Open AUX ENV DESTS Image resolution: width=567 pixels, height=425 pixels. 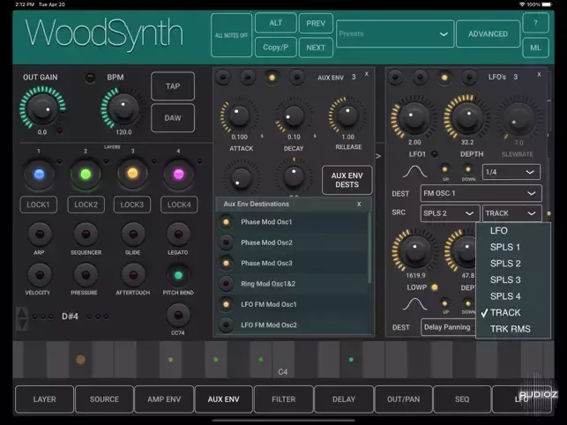click(347, 180)
